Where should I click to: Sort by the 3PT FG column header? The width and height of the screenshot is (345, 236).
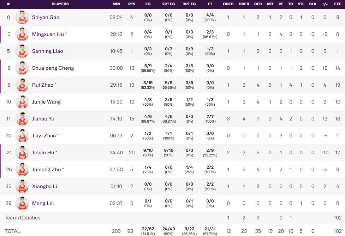click(x=189, y=4)
